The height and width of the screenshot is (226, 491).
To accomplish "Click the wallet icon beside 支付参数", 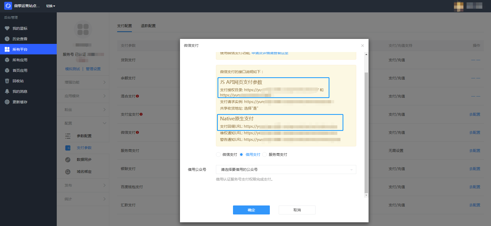I will pos(68,148).
